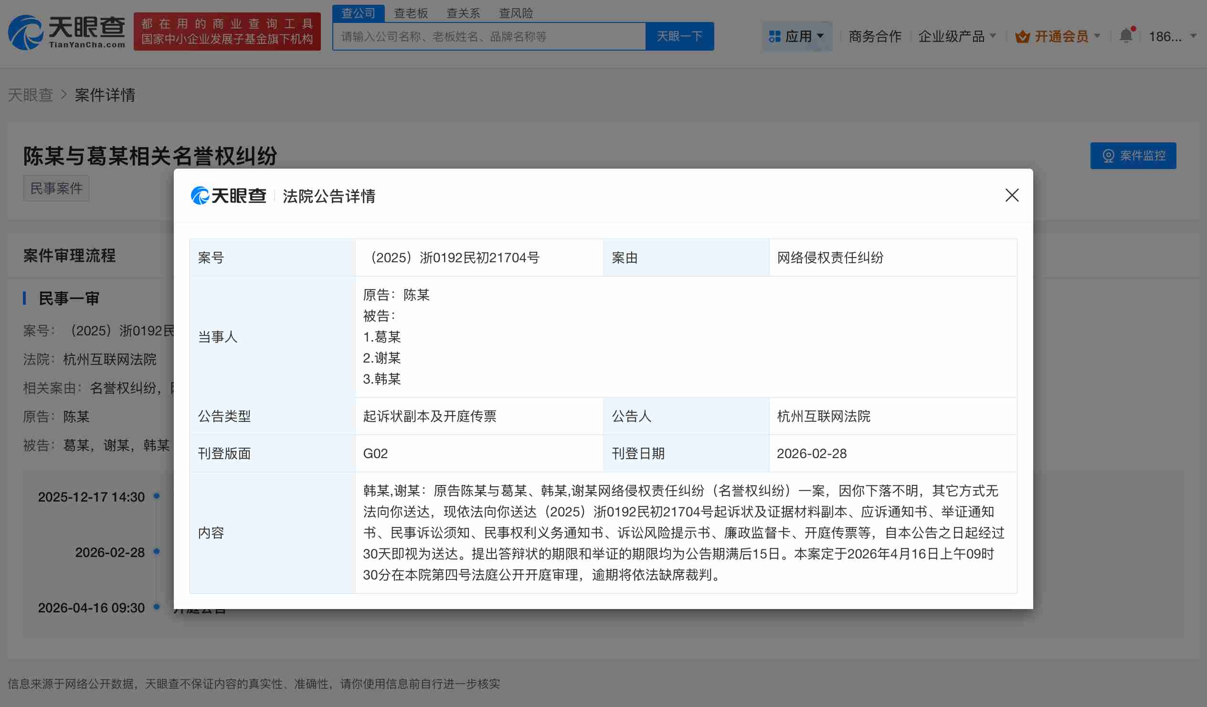Click the 应用 grid icon

click(774, 35)
